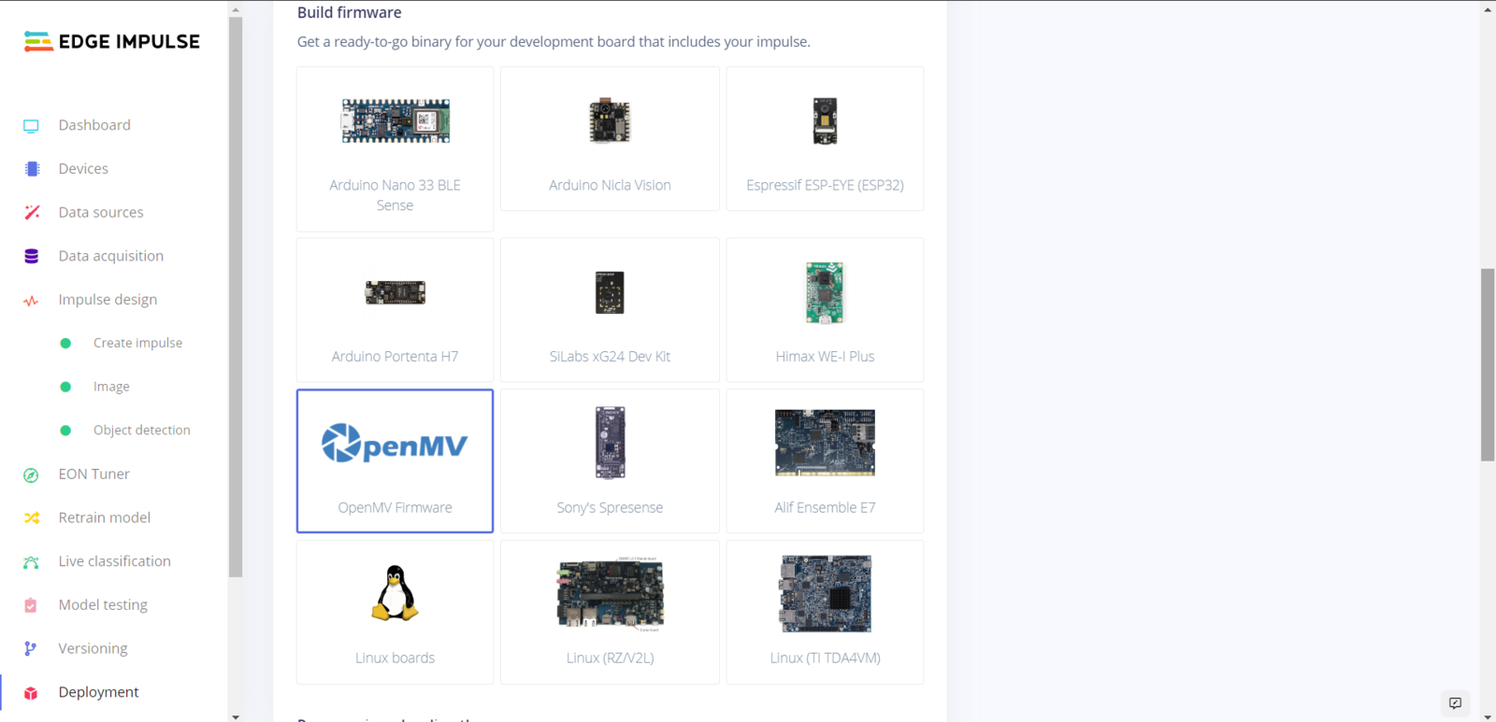The image size is (1496, 722).
Task: Click green dot beside Image
Action: coord(65,387)
